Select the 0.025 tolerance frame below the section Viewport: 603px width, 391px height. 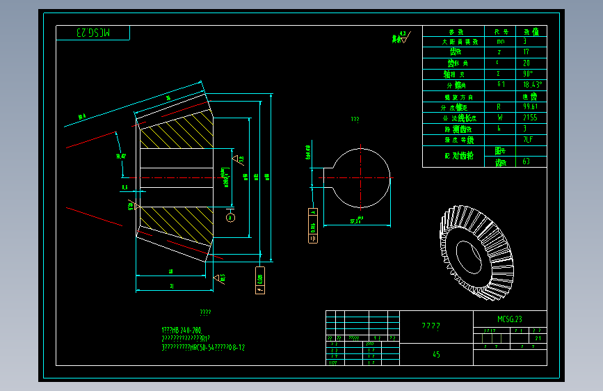tap(260, 280)
